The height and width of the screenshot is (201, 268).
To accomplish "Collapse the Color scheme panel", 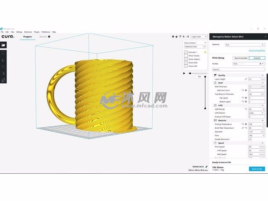I will [205, 43].
